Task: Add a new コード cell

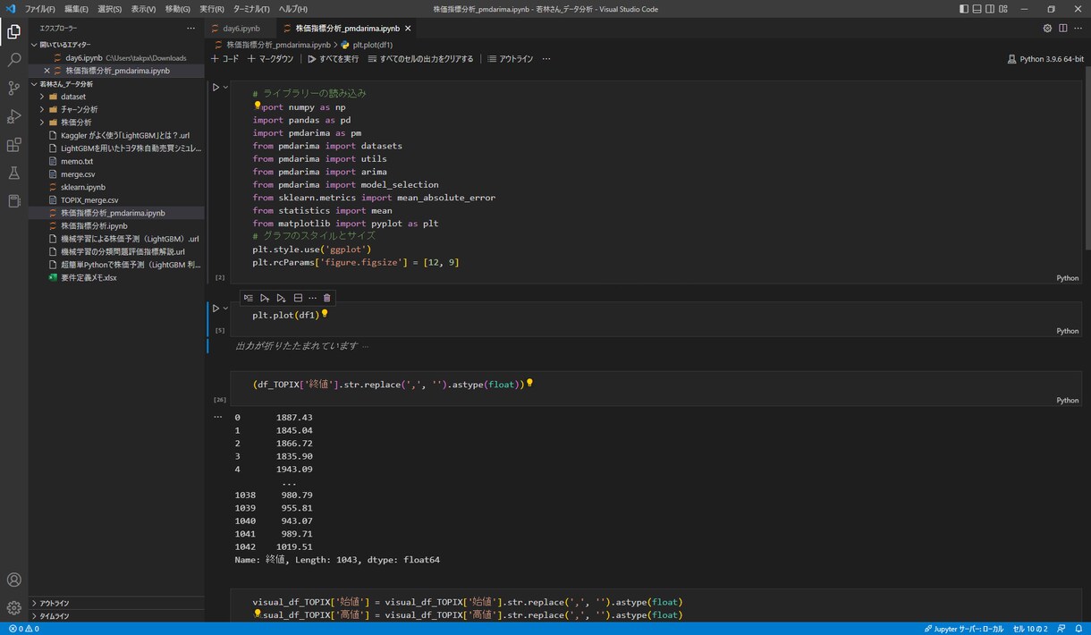Action: (224, 59)
